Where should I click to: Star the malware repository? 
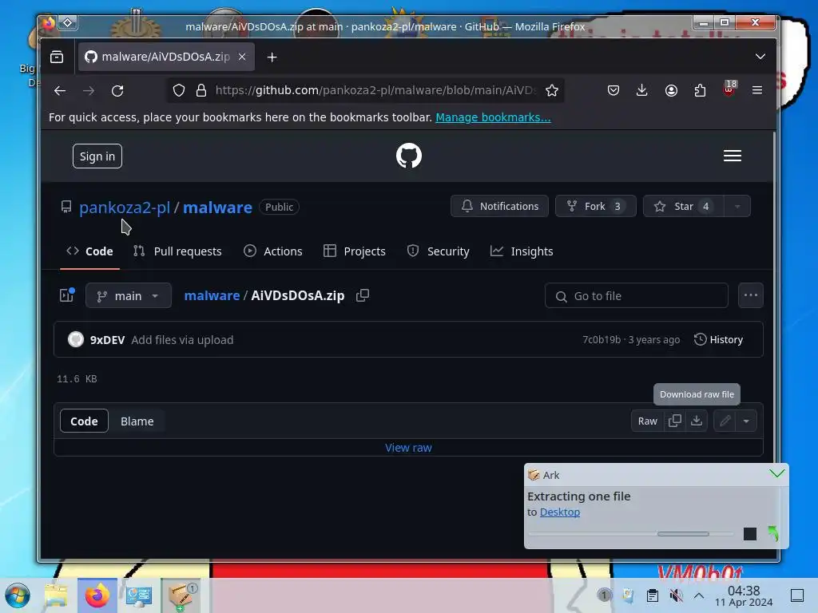coord(684,207)
